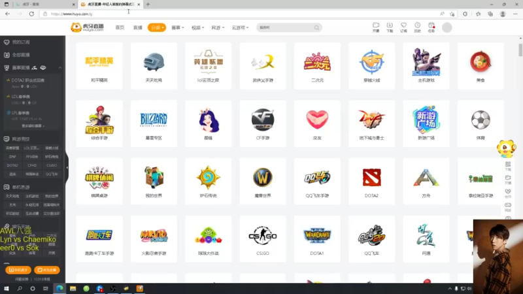Open the 棋牌桌游 category tile
This screenshot has height=294, width=523.
click(x=99, y=182)
